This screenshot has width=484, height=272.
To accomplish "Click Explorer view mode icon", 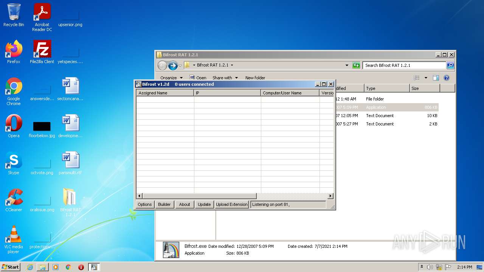I will click(x=417, y=78).
